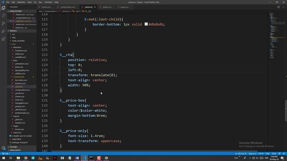Open the Manage gear at activity bar bottom
This screenshot has width=287, height=161.
[x=3, y=148]
